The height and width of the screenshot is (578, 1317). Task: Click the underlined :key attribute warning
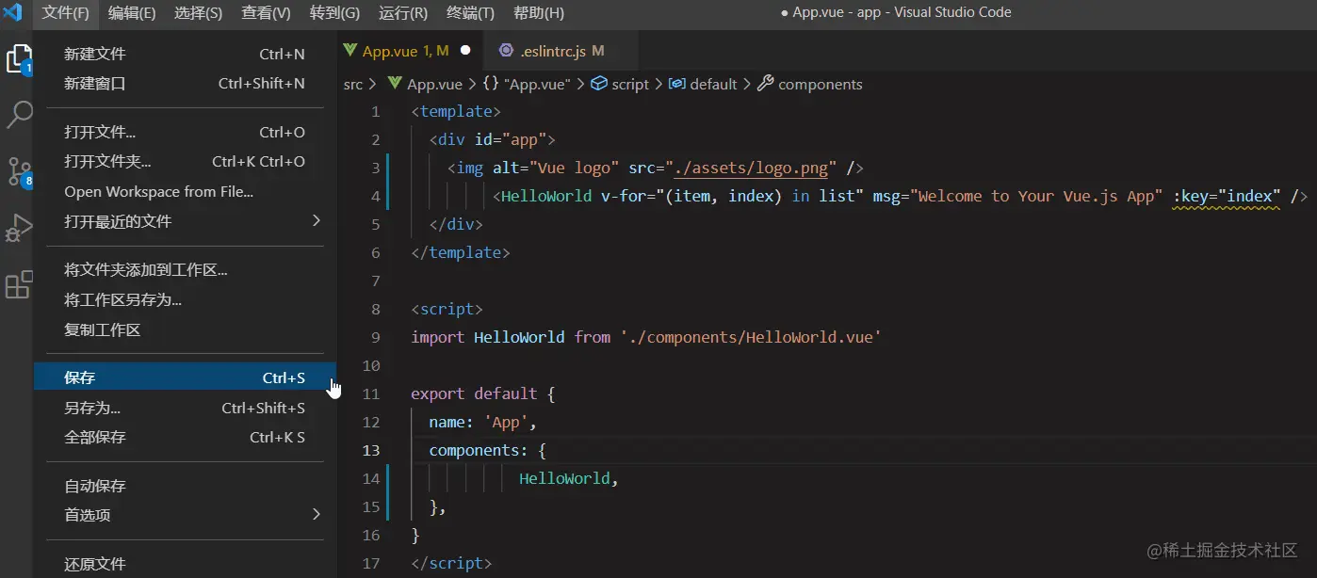click(x=1227, y=197)
